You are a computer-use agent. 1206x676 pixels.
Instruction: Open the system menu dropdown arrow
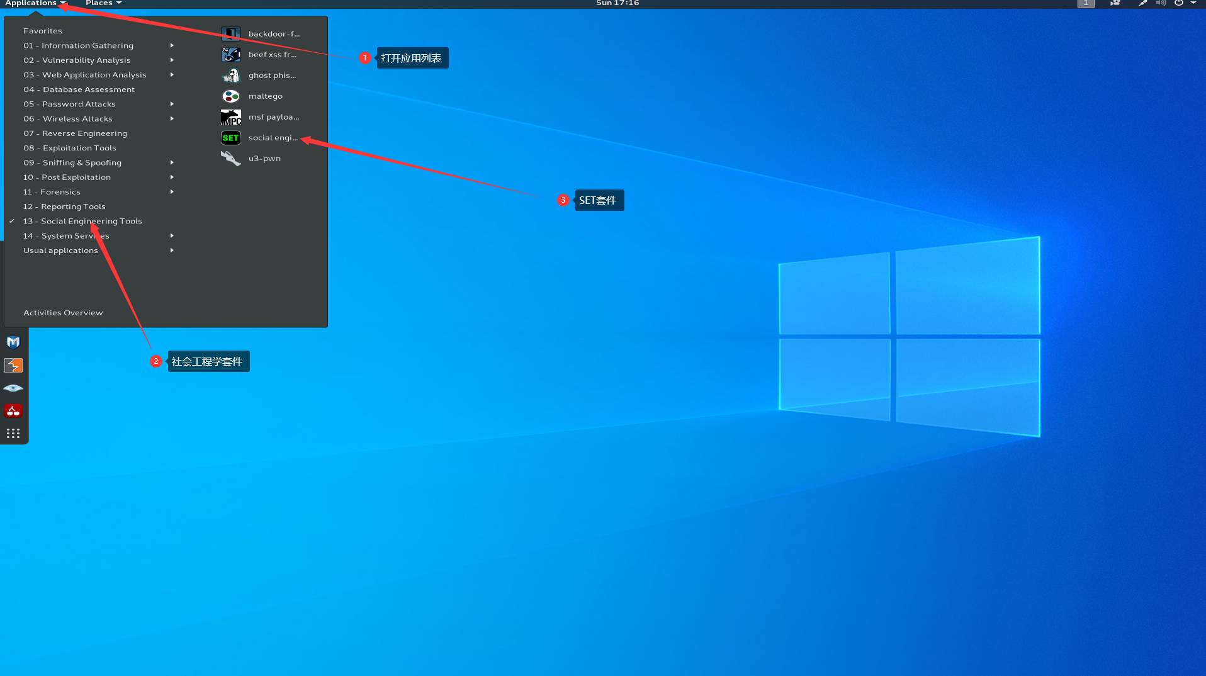pyautogui.click(x=1193, y=3)
